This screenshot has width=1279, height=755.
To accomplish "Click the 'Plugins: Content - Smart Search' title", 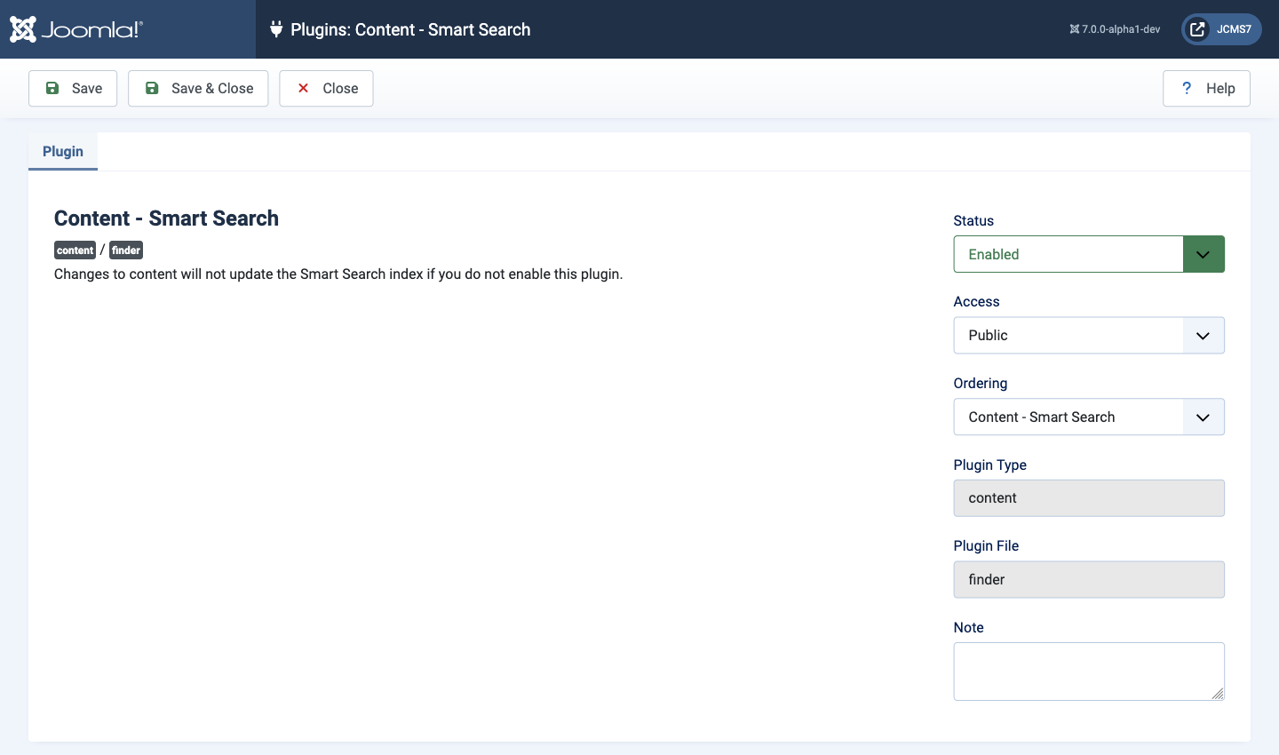I will tap(410, 29).
